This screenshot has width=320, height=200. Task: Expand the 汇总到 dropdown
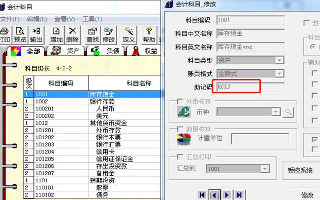coord(265,169)
